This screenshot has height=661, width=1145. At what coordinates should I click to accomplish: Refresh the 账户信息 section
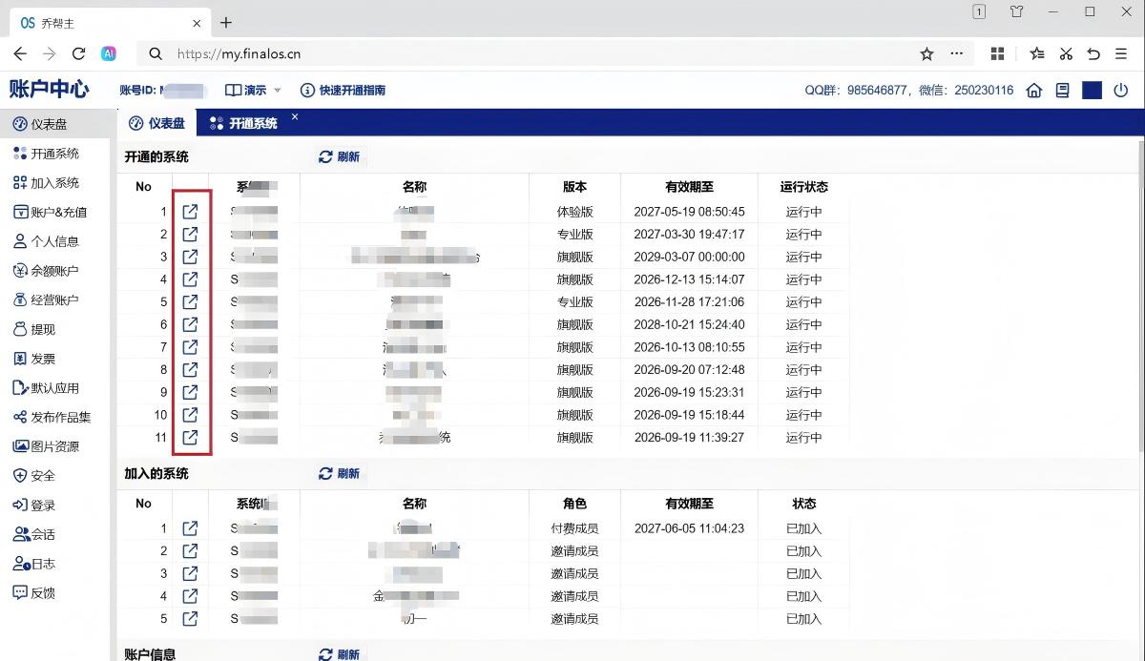click(340, 654)
